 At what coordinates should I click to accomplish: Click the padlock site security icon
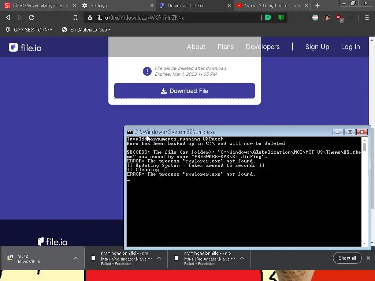[90, 18]
